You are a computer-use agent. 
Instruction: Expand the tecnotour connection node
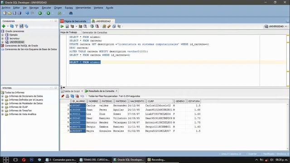point(3,38)
